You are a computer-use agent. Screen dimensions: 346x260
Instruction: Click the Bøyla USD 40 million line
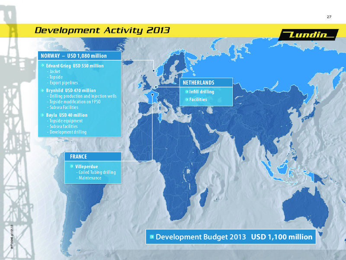pyautogui.click(x=67, y=115)
